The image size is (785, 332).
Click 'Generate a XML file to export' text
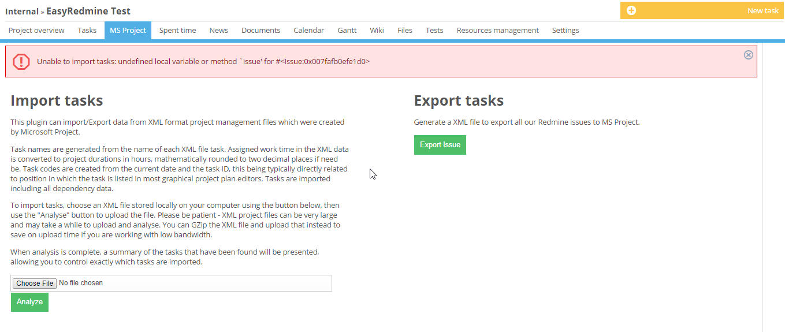[x=527, y=122]
